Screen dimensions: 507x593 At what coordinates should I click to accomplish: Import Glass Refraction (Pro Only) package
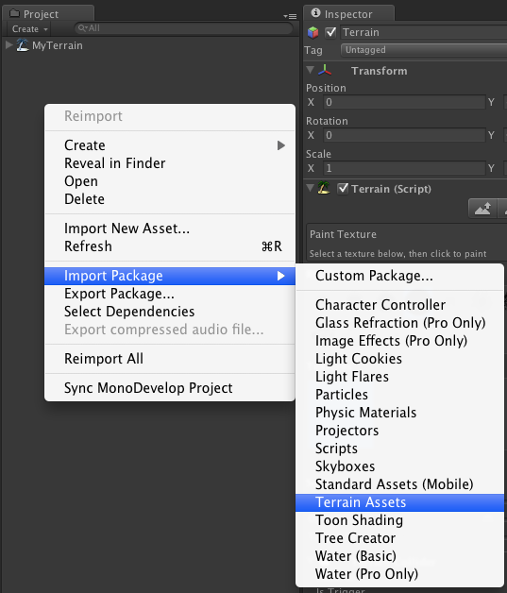(399, 323)
